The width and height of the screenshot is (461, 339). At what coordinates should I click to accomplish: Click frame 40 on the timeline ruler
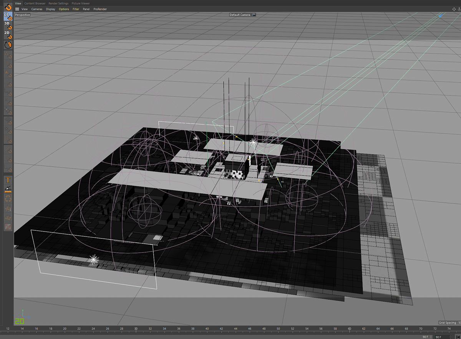(x=207, y=329)
